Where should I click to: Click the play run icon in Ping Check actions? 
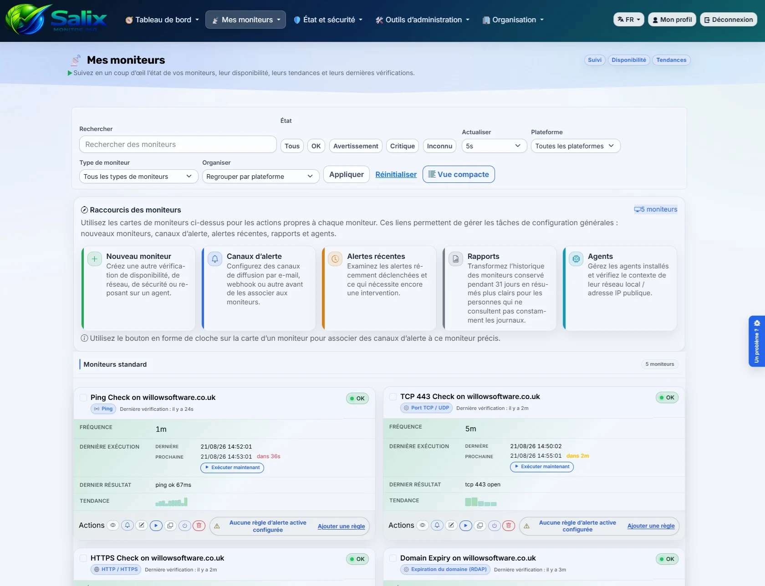pos(156,525)
